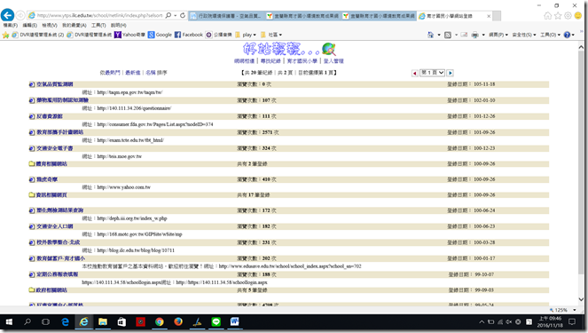
Task: Click the 登入管理 link
Action: 333,60
